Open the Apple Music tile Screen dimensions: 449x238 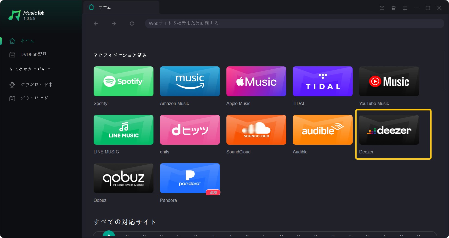pos(256,81)
